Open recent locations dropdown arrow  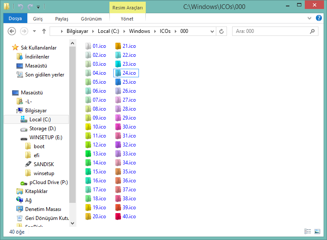click(x=35, y=31)
